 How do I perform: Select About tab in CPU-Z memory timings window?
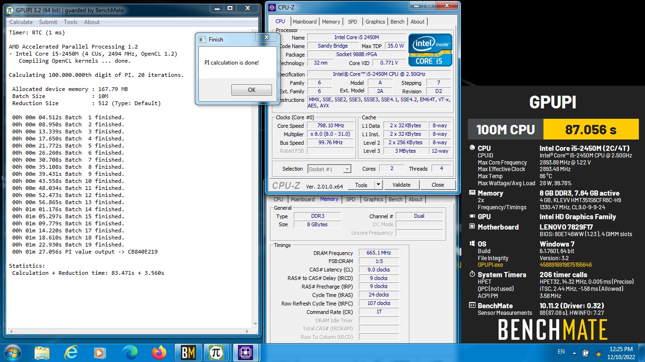tap(416, 199)
